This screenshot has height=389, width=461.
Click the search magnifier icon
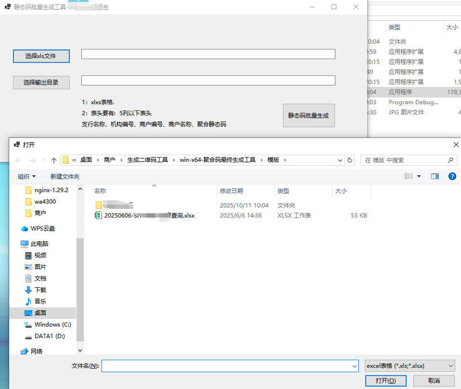(x=451, y=161)
